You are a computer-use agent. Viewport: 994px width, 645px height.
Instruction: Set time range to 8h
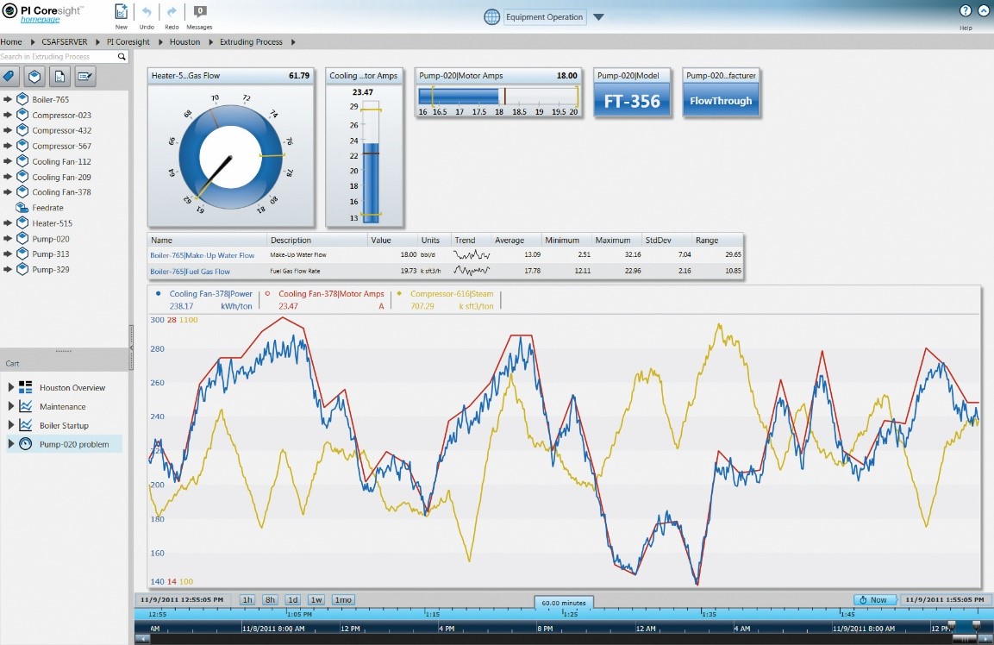pyautogui.click(x=270, y=600)
